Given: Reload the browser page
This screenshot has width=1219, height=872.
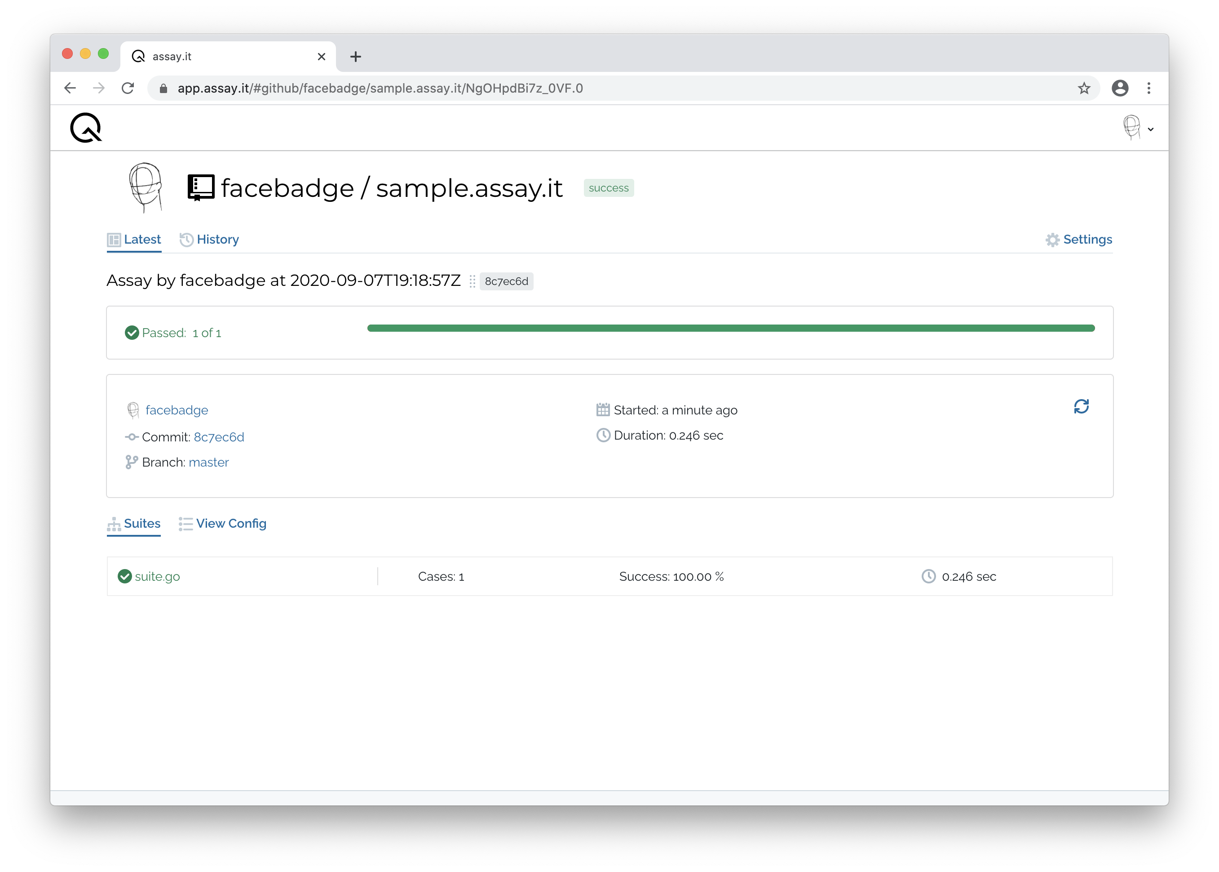Looking at the screenshot, I should [128, 88].
